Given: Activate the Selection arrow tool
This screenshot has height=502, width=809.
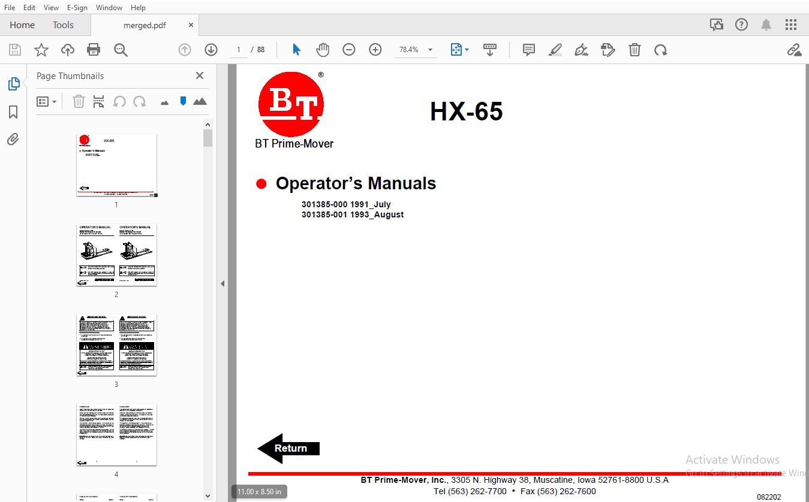Looking at the screenshot, I should tap(296, 50).
